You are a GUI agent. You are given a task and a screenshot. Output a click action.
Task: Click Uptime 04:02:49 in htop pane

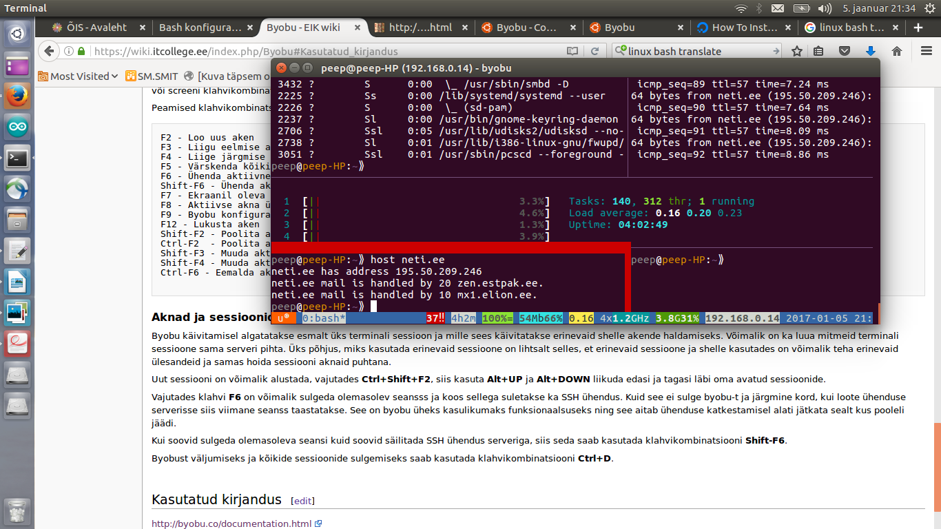click(618, 225)
